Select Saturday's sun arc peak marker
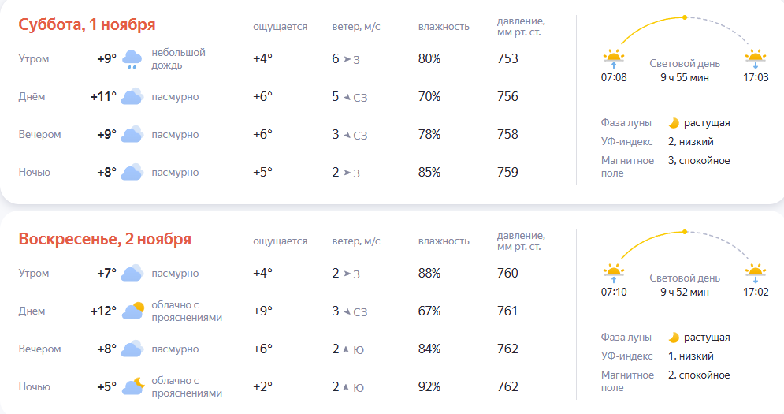784x414 pixels. point(685,17)
